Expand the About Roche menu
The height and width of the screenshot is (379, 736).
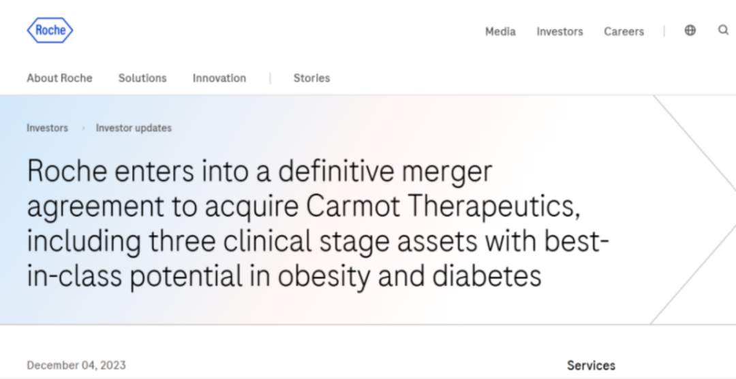click(x=59, y=78)
